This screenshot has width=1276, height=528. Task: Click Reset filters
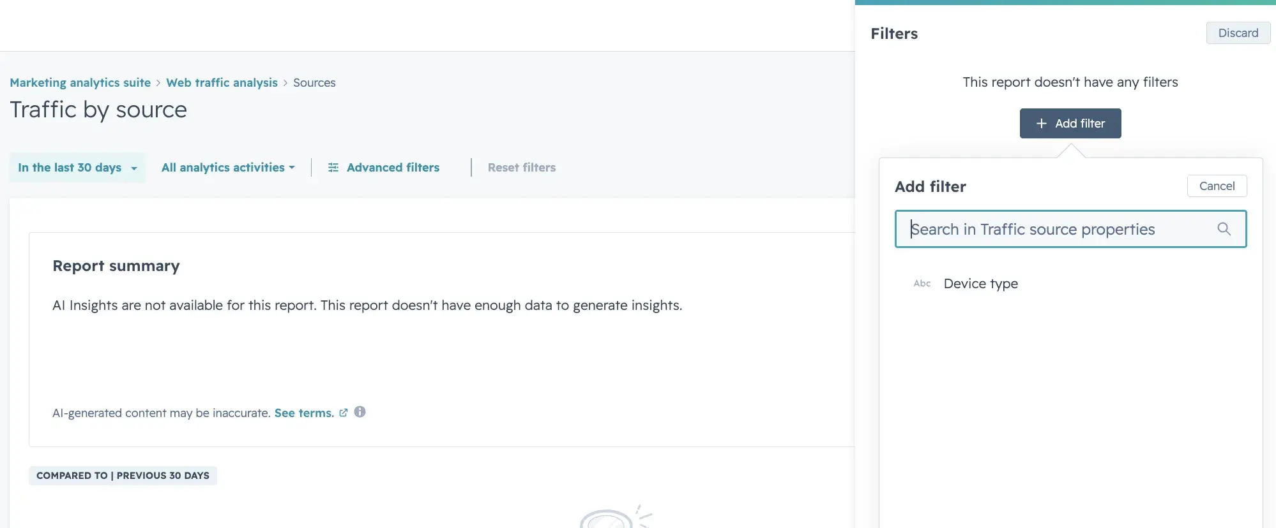(522, 168)
